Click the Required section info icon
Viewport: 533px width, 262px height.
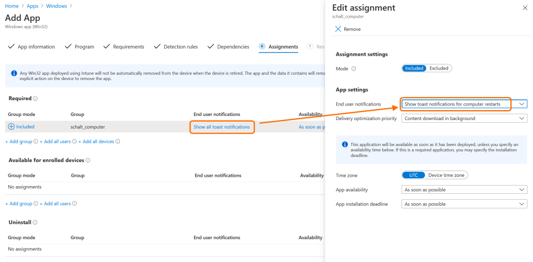tap(36, 99)
